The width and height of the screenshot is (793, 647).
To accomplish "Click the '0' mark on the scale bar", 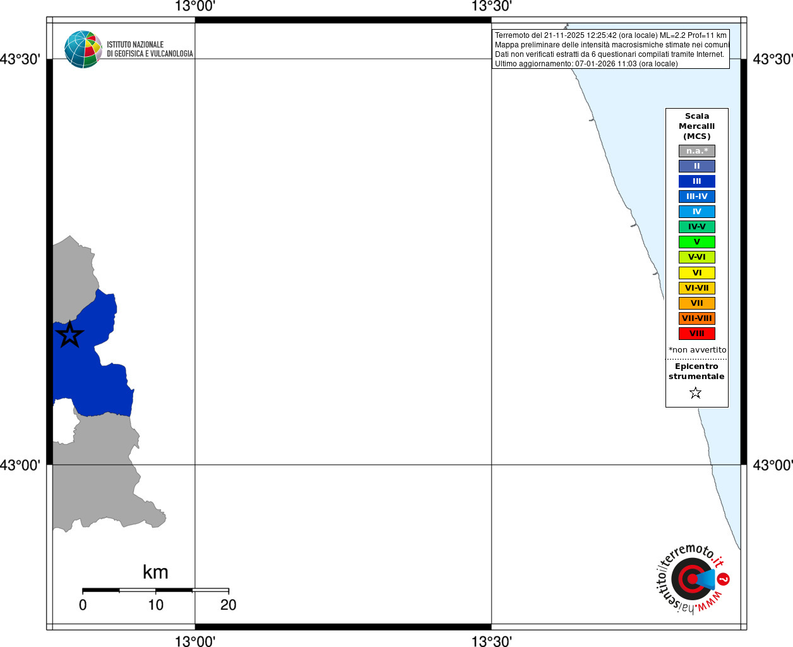I will (x=83, y=605).
